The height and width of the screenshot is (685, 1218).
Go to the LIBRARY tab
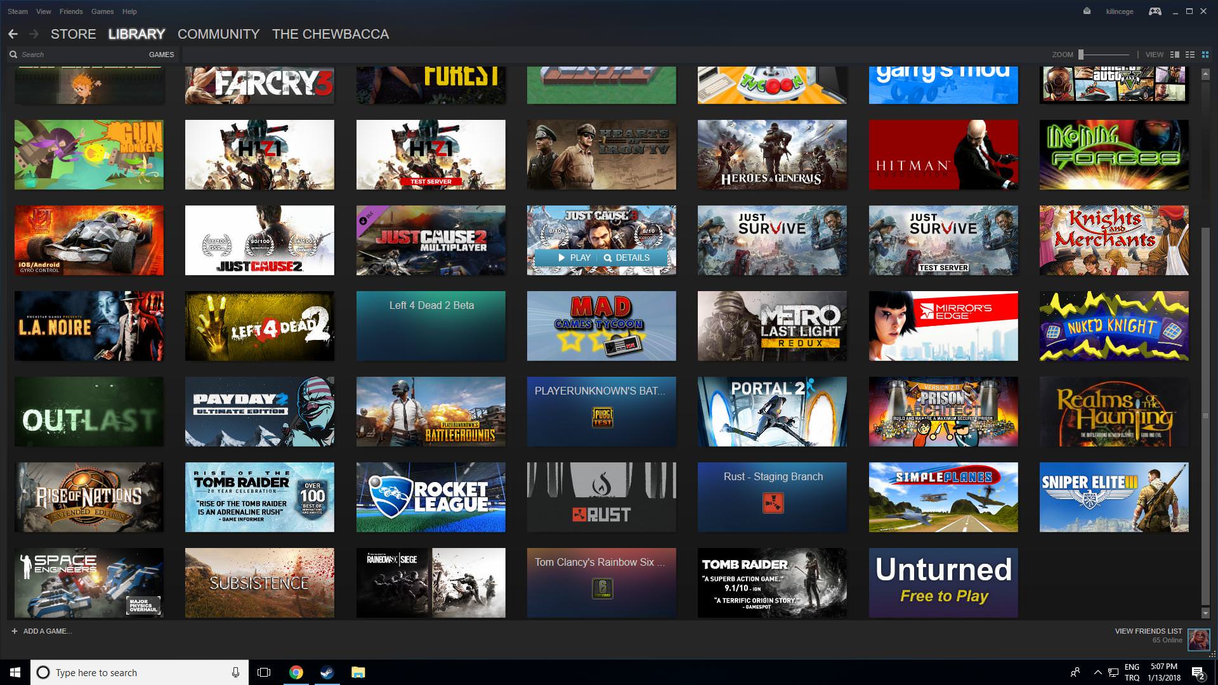136,34
